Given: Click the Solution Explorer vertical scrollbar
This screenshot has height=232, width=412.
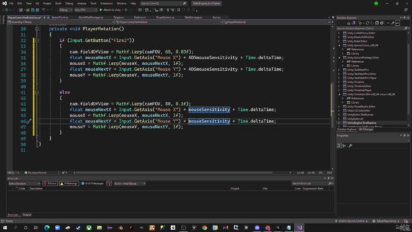Looking at the screenshot, I should [409, 79].
